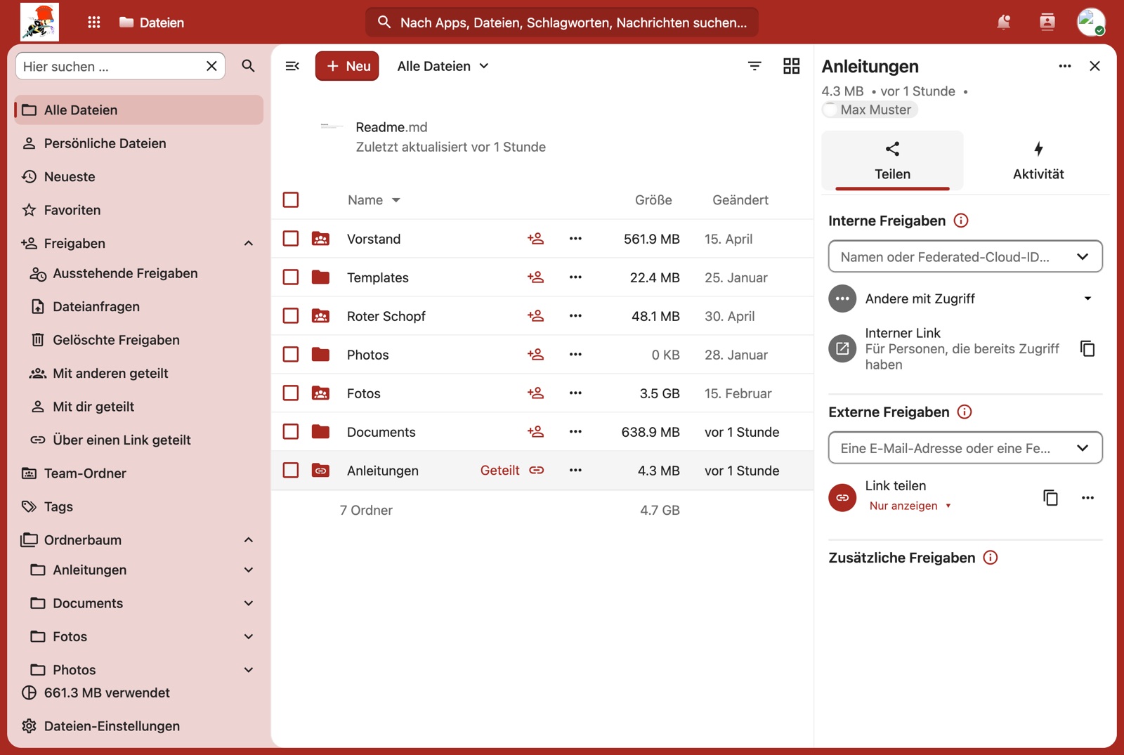Click the Geteilt share status link
1124x755 pixels.
pyautogui.click(x=512, y=471)
